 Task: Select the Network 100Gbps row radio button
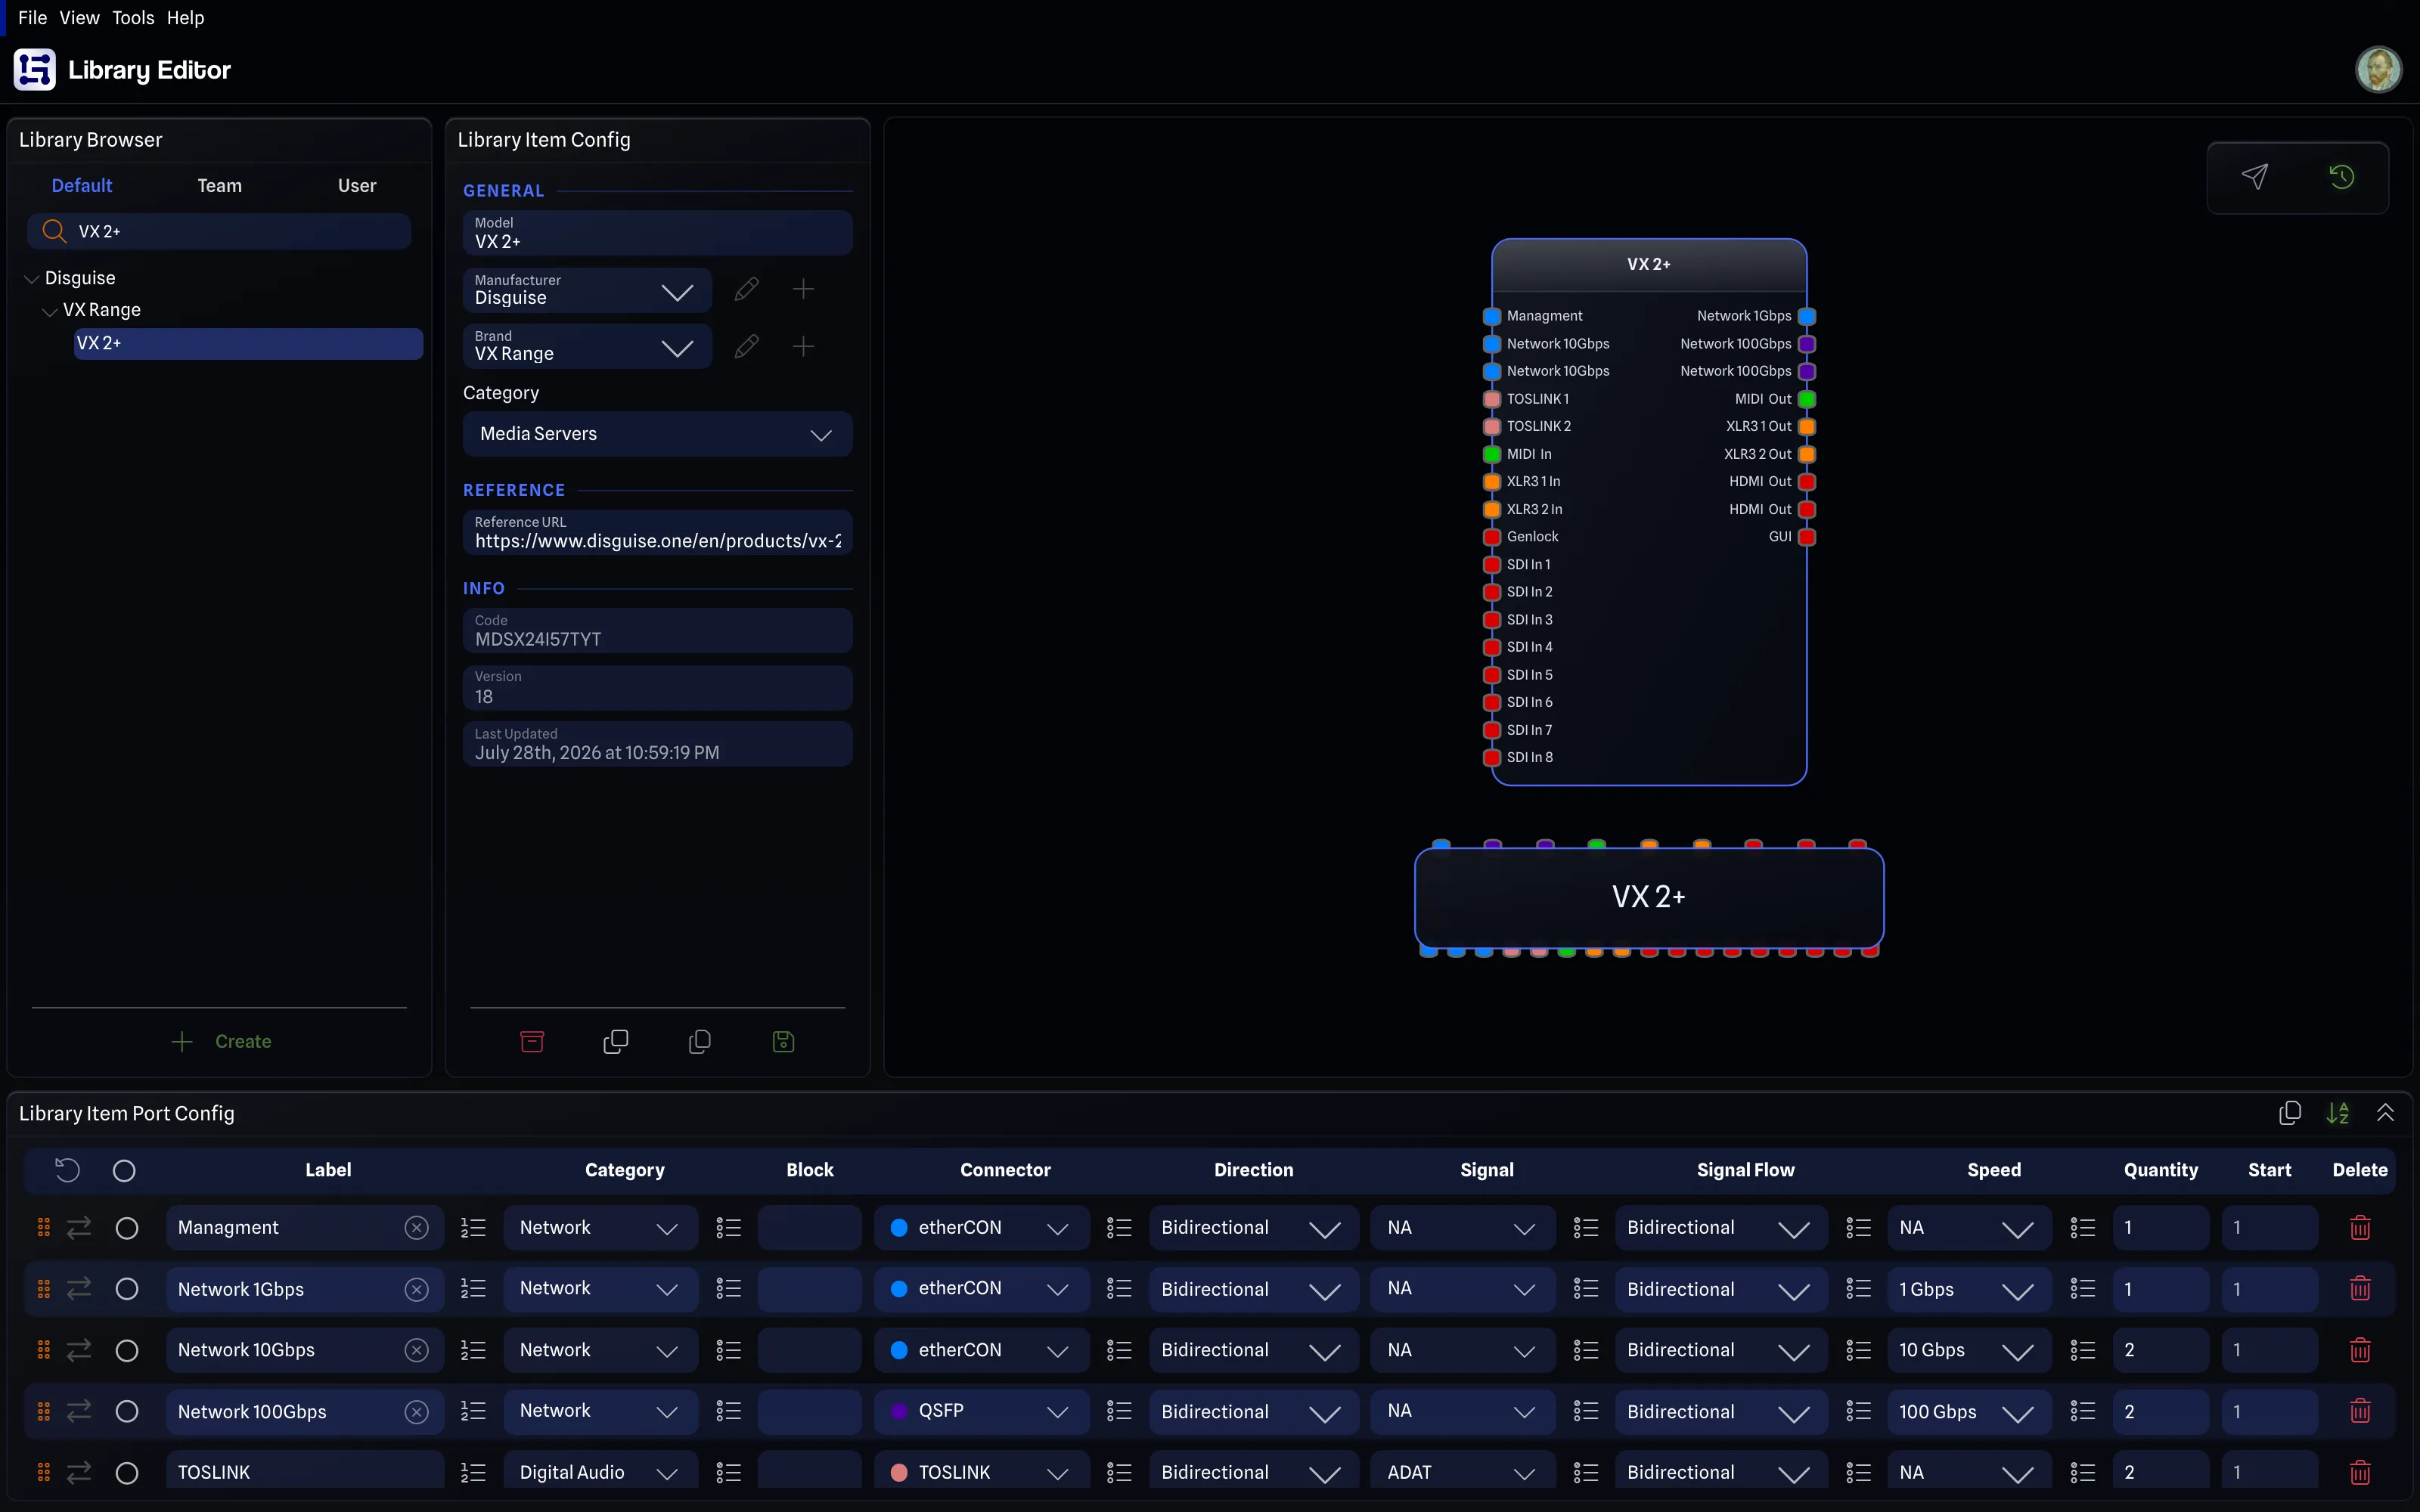pyautogui.click(x=127, y=1411)
